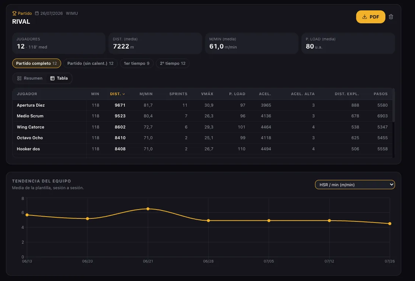Image resolution: width=415 pixels, height=281 pixels.
Task: Click the 06/28 chart data point
Action: [208, 220]
